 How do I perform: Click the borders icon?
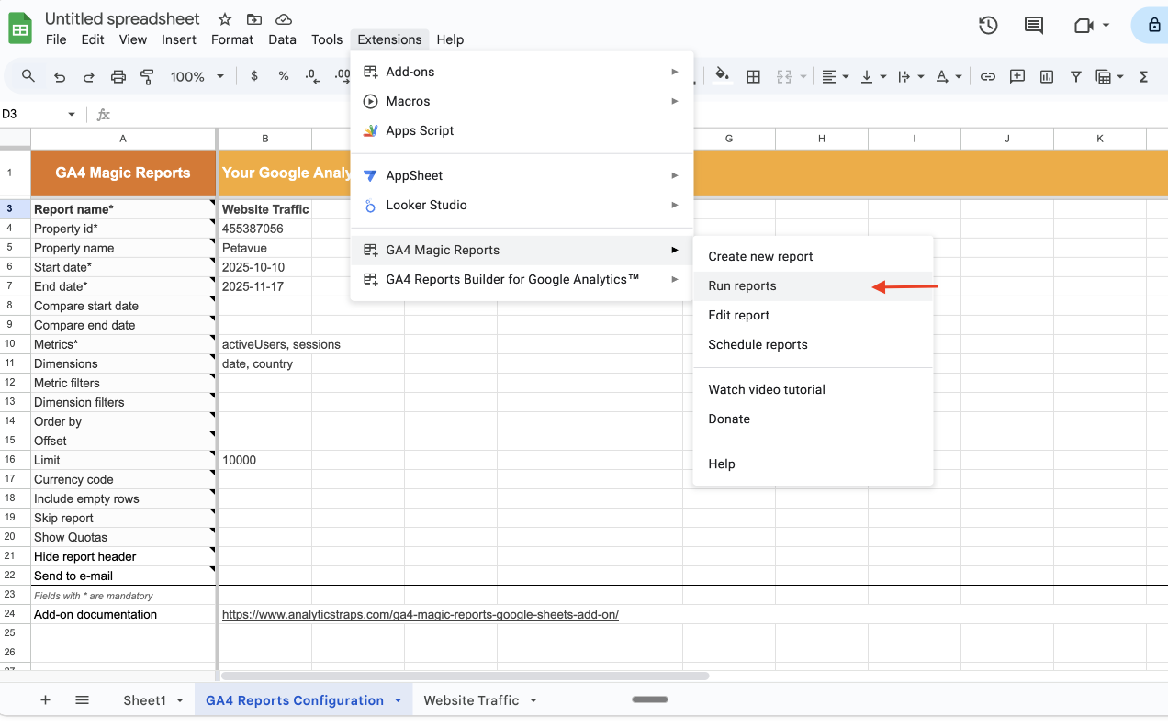pos(753,77)
